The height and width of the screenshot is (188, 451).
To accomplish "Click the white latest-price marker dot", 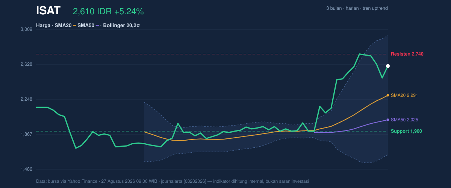I will (x=388, y=66).
